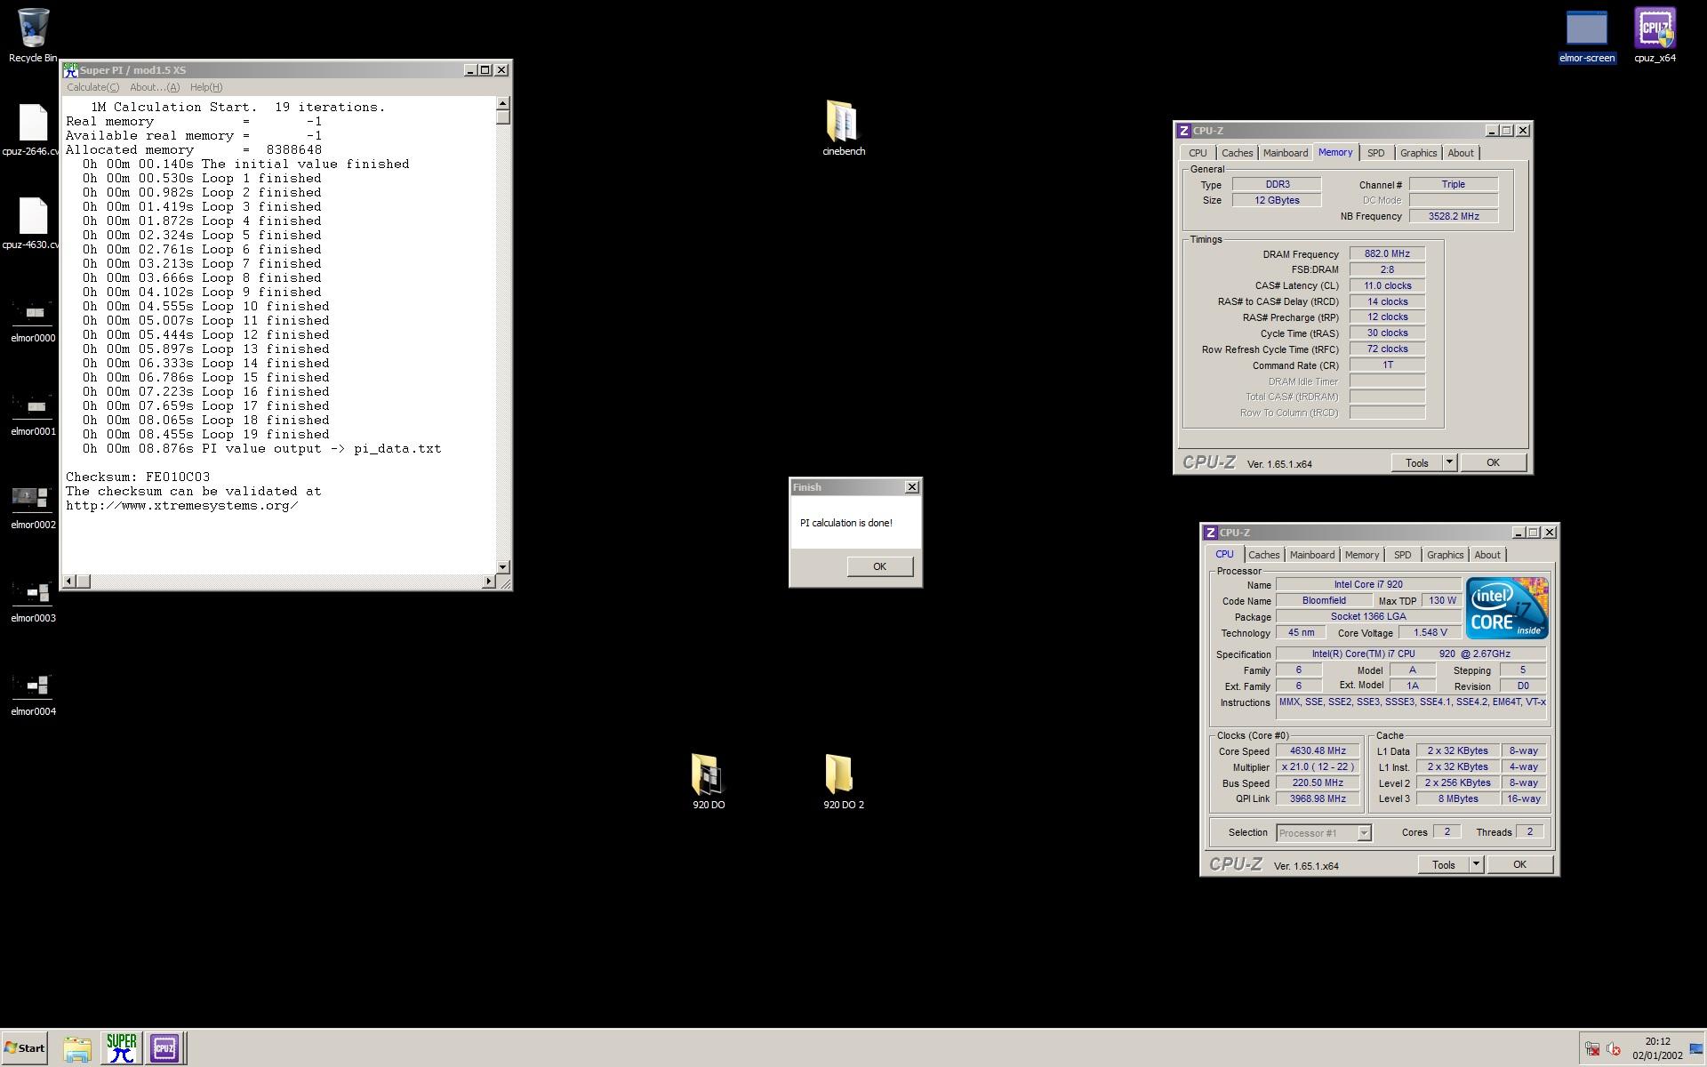Open Mainboard tab in lower CPU-Z window
The image size is (1707, 1067).
click(x=1312, y=555)
